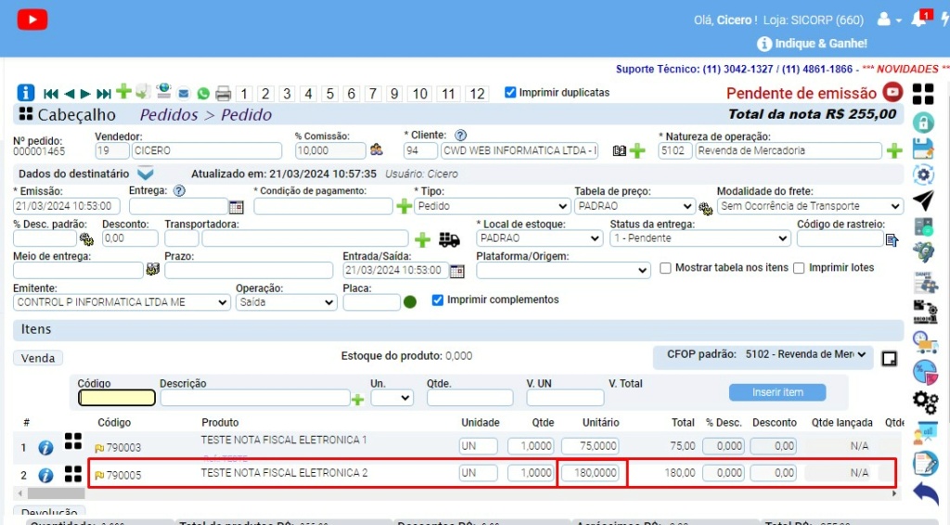Screen dimensions: 950x525
Task: Open the grid menu icon in right sidebar
Action: coord(923,94)
